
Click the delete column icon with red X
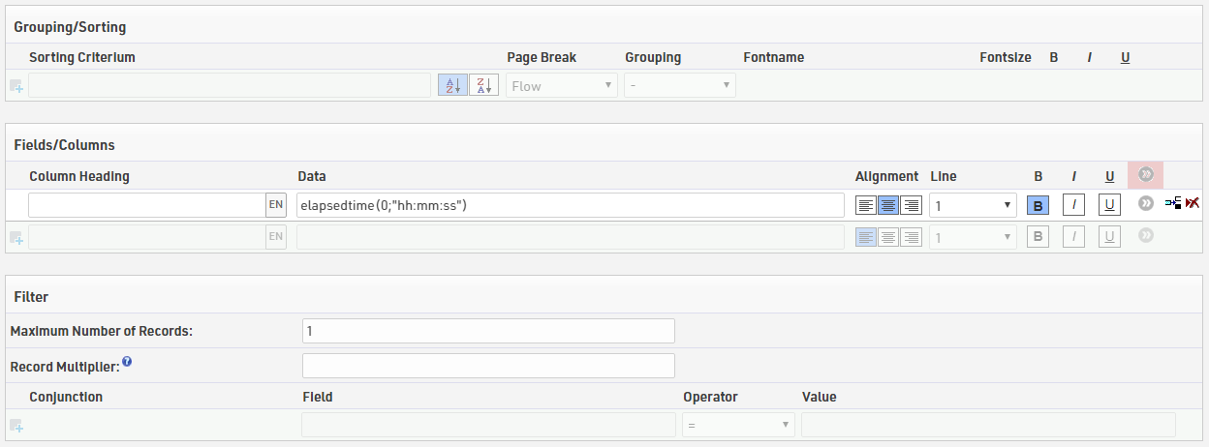1193,203
